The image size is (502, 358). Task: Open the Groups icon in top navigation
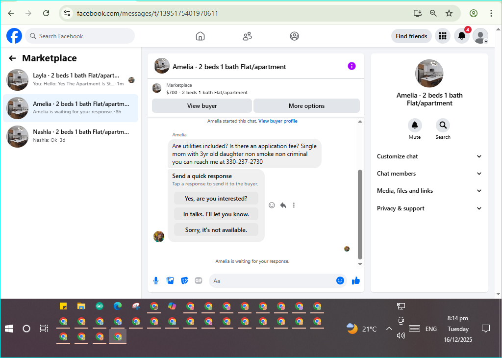pos(294,36)
